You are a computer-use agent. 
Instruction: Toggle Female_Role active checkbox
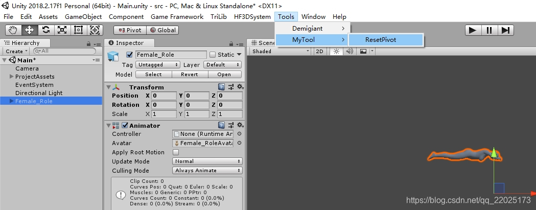129,54
